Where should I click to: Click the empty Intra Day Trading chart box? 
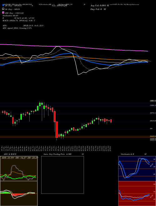pyautogui.click(x=62, y=175)
